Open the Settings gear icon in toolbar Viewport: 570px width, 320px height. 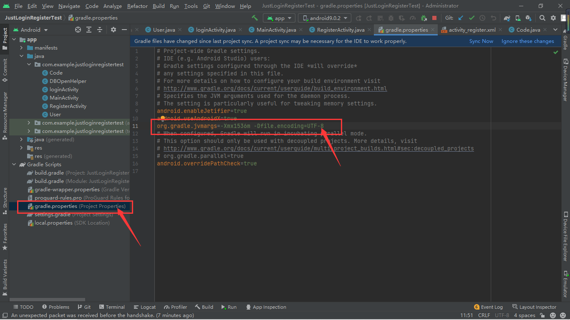(553, 18)
